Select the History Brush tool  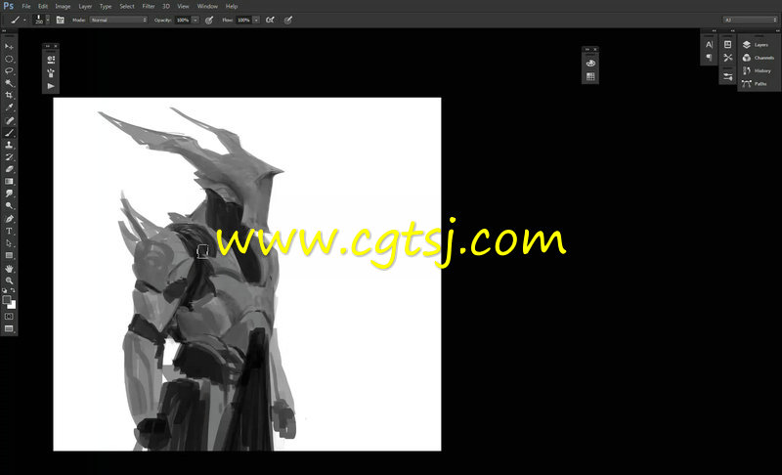pos(9,157)
